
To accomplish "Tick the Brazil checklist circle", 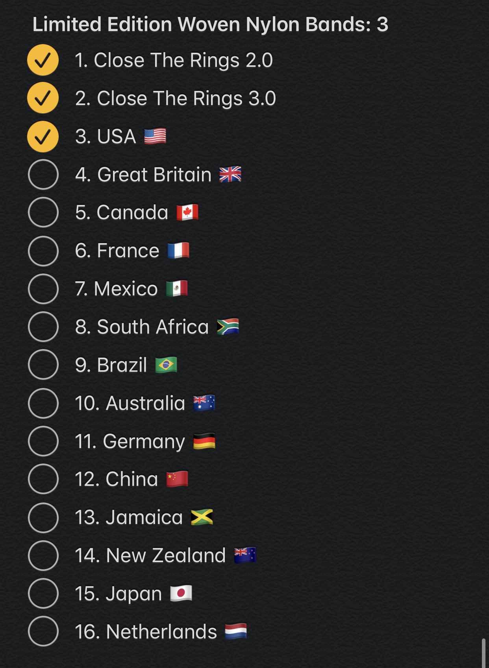I will 43,365.
